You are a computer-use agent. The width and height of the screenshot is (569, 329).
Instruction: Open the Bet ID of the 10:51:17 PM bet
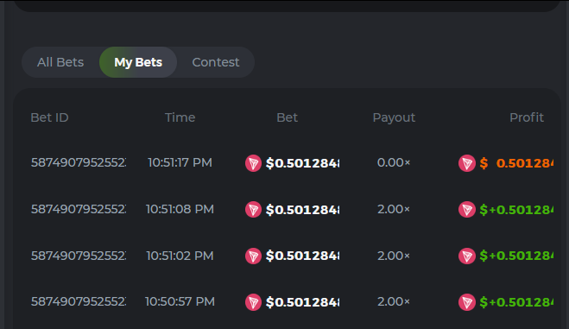point(79,162)
